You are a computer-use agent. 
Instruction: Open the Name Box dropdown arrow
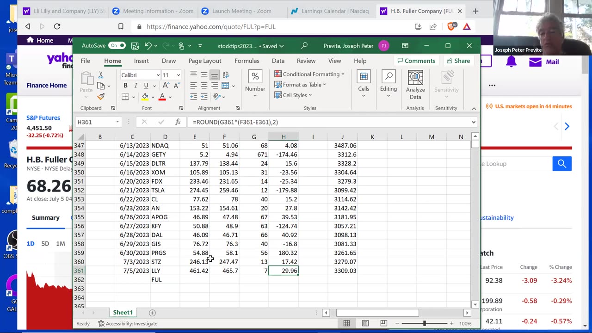click(x=117, y=122)
